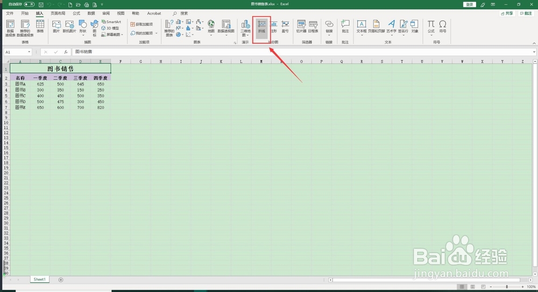Insert a Timeline (日程表)
The height and width of the screenshot is (292, 538).
[x=313, y=26]
